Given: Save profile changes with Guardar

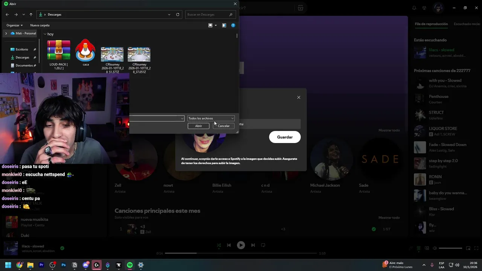Looking at the screenshot, I should (x=285, y=137).
